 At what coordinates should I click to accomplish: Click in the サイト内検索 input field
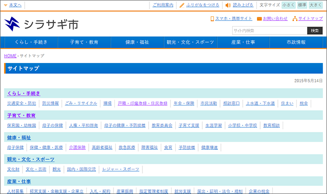[x=269, y=31]
